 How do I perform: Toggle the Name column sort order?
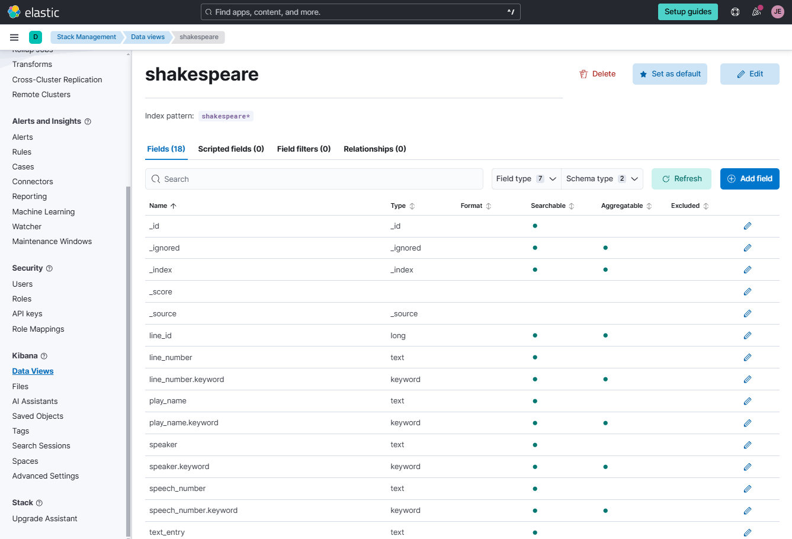pos(163,206)
